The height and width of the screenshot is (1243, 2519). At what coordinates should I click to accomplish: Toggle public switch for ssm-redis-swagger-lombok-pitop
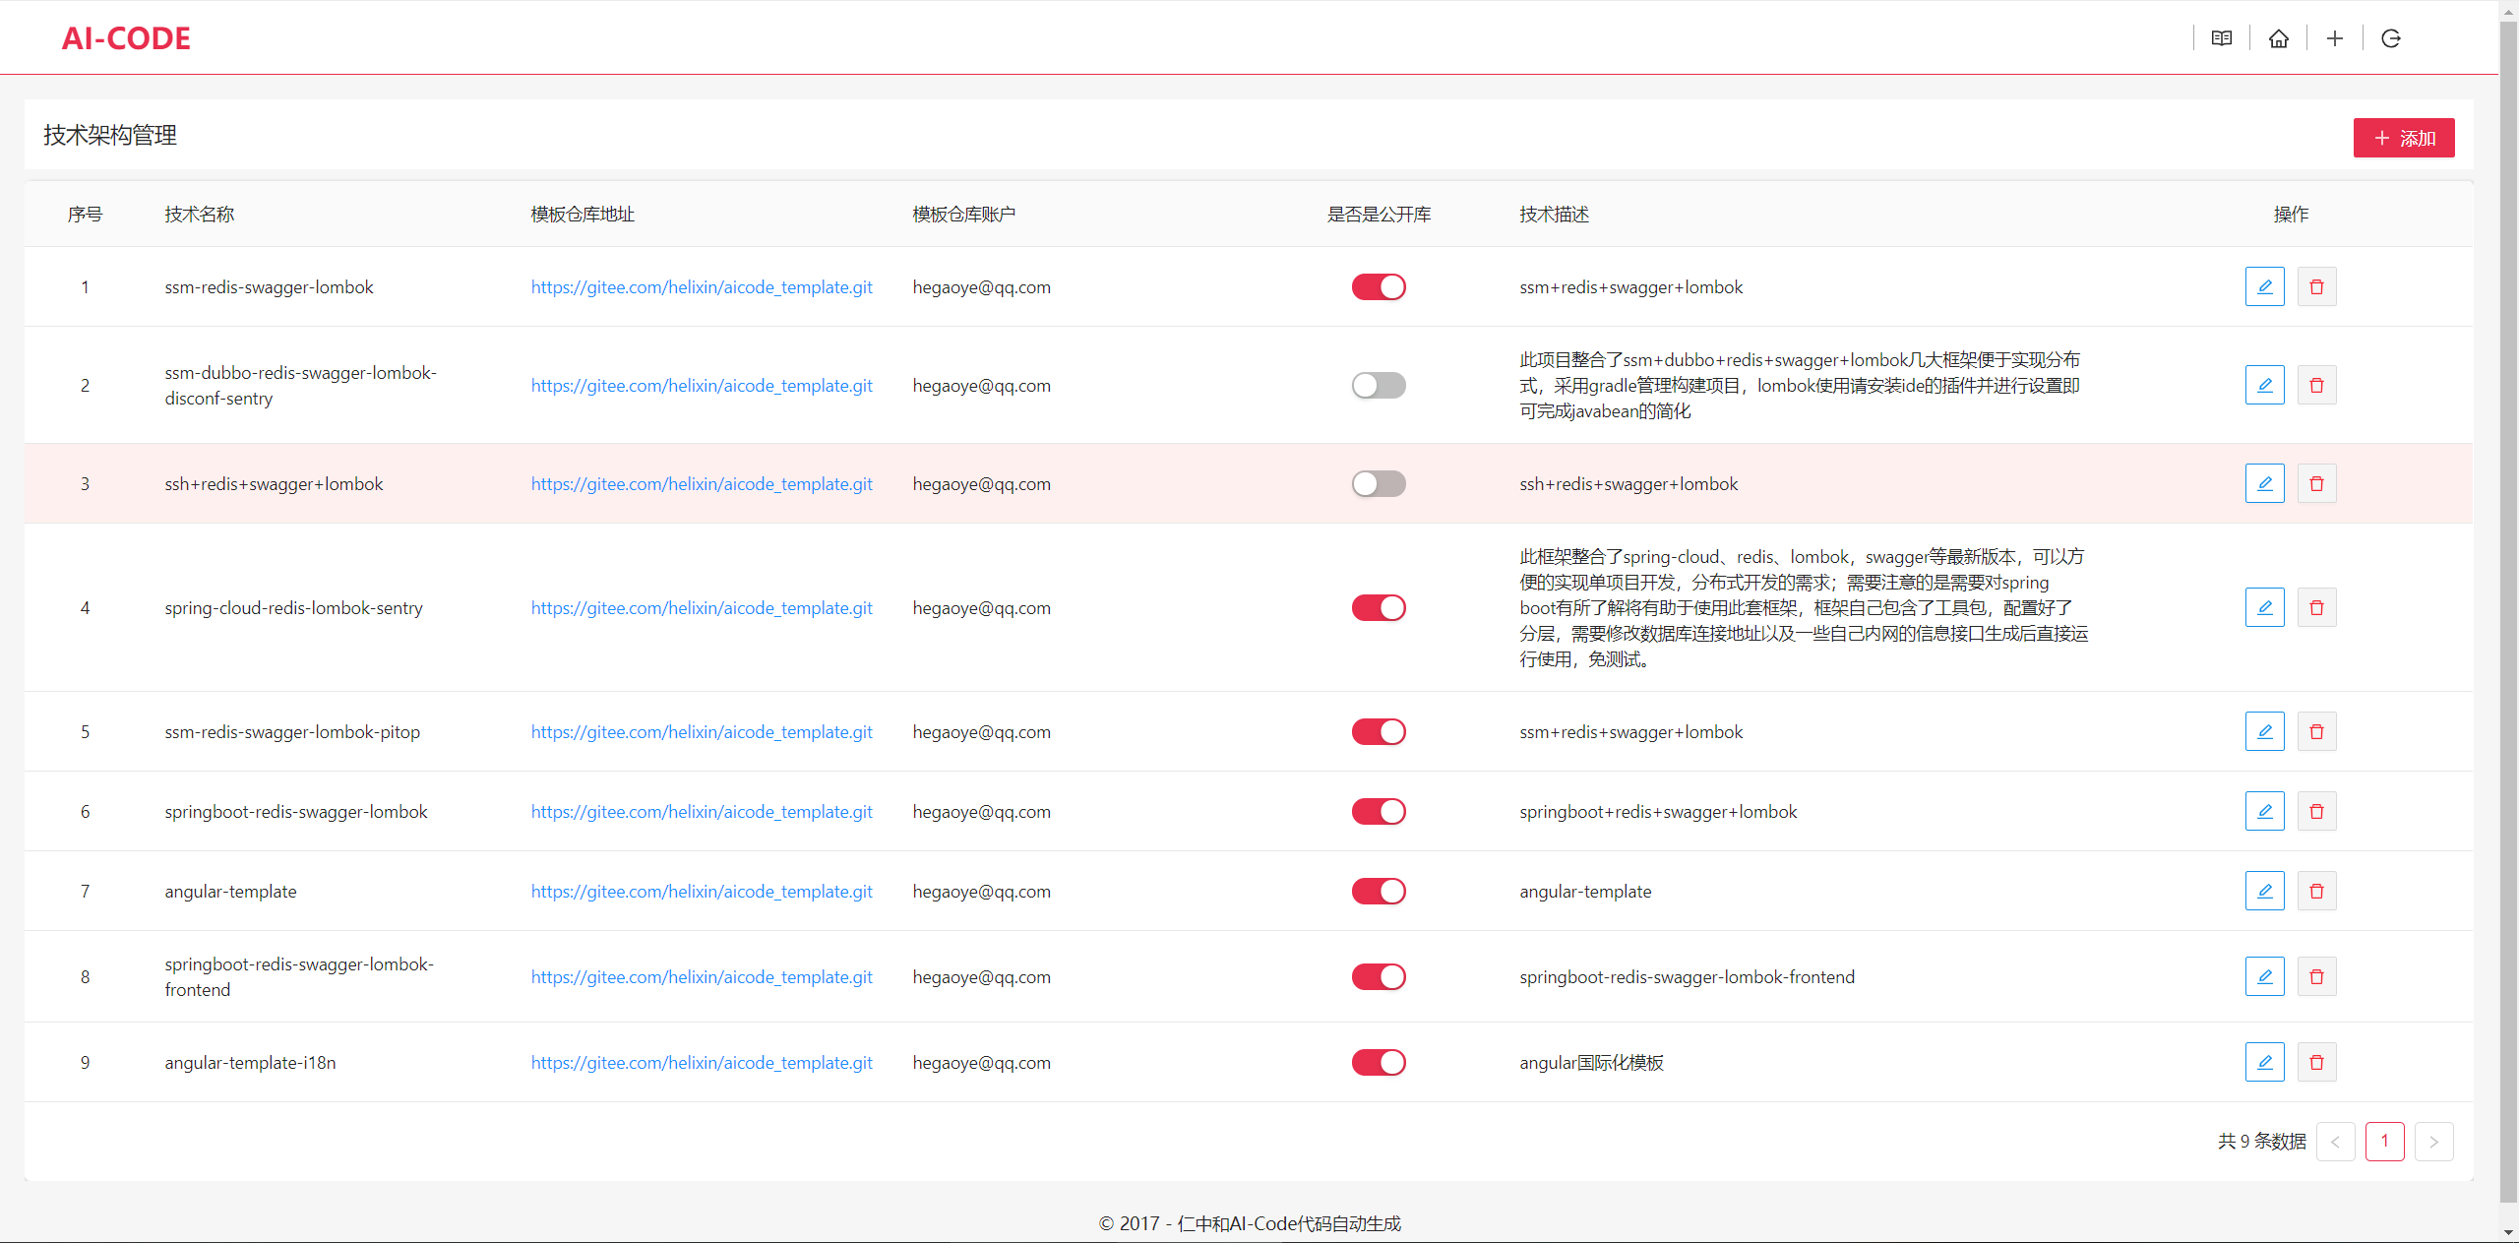[1378, 731]
